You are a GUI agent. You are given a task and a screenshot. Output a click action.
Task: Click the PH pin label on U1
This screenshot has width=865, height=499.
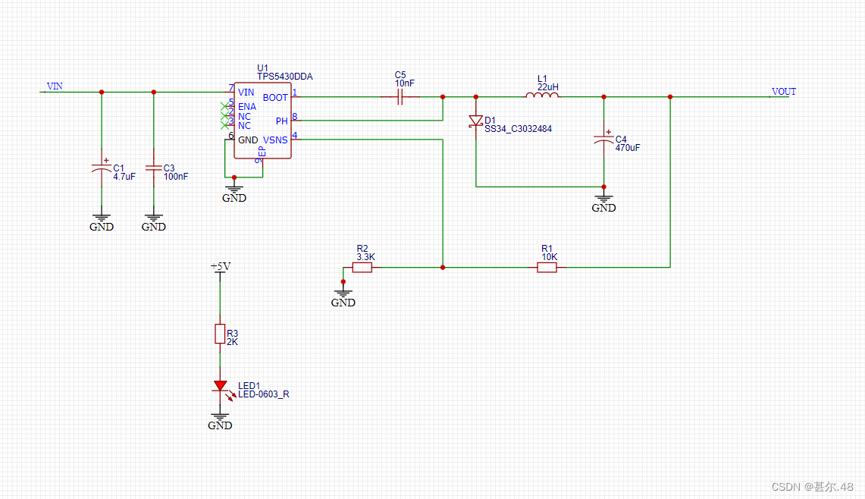[282, 121]
